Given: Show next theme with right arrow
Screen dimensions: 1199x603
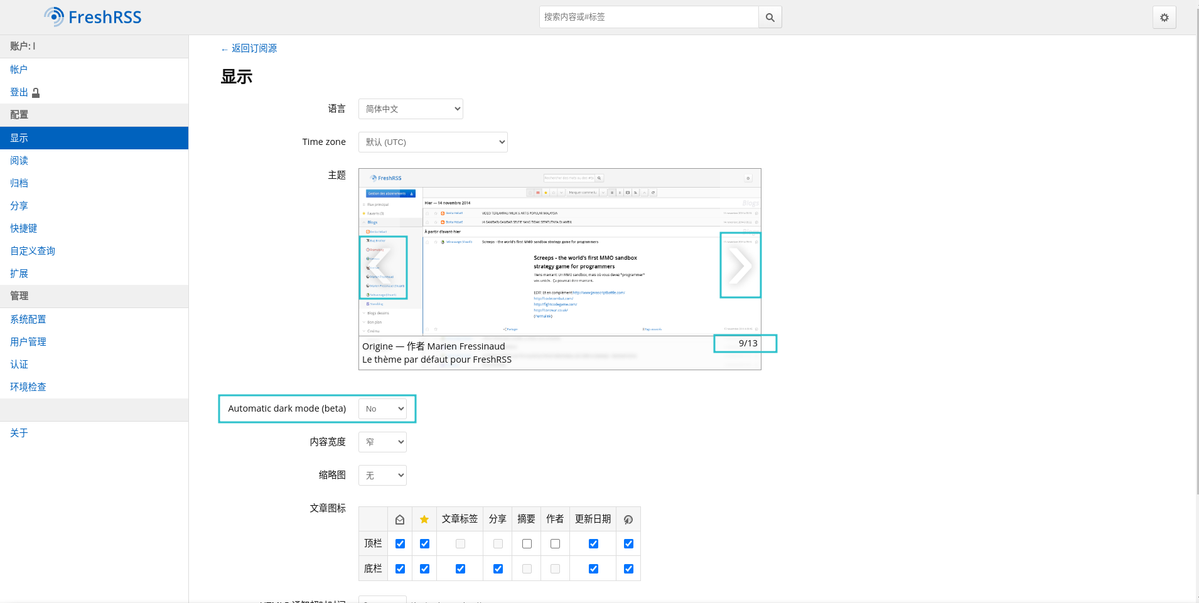Looking at the screenshot, I should (x=740, y=265).
